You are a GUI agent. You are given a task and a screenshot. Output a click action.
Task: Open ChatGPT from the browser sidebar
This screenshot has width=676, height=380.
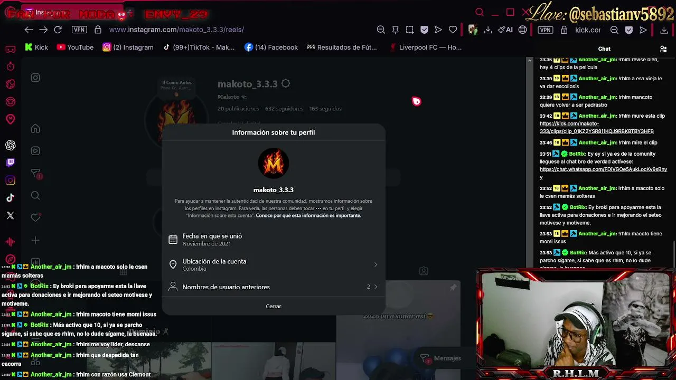coord(11,145)
